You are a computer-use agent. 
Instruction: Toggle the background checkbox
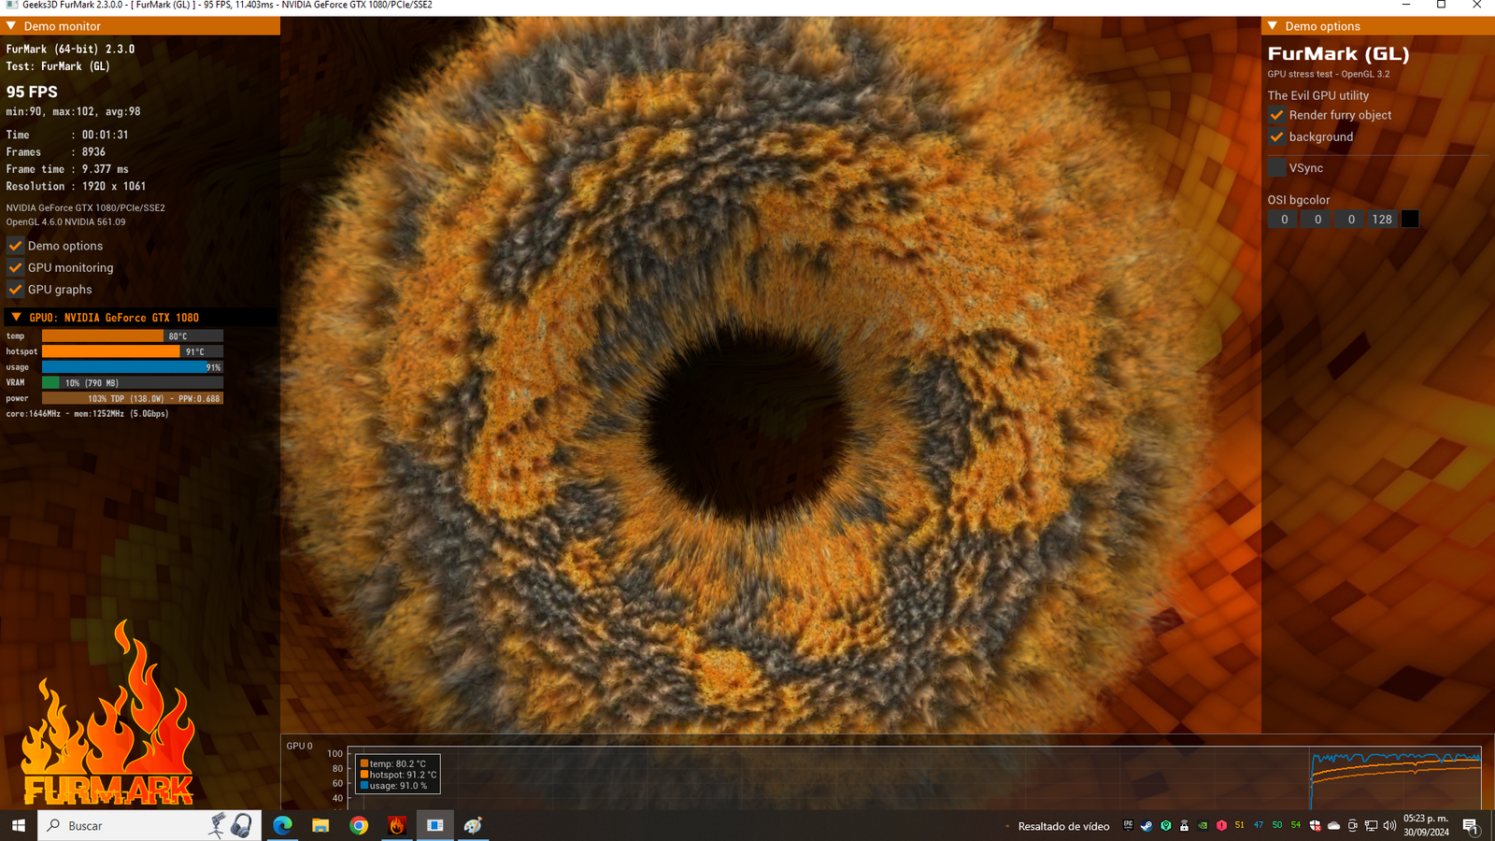(1276, 136)
